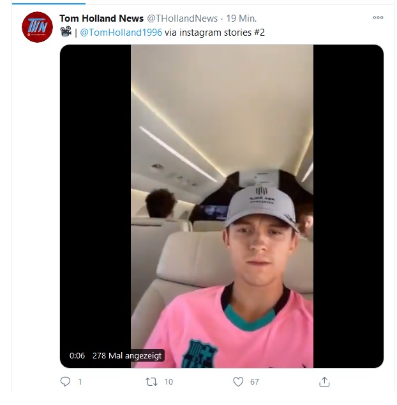397x405 pixels.
Task: Play the embedded video at its center
Action: [221, 206]
